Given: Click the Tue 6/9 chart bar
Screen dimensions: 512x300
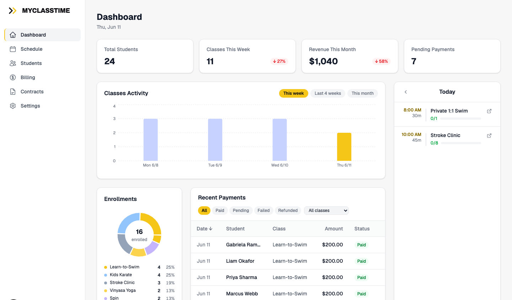Looking at the screenshot, I should 215,140.
